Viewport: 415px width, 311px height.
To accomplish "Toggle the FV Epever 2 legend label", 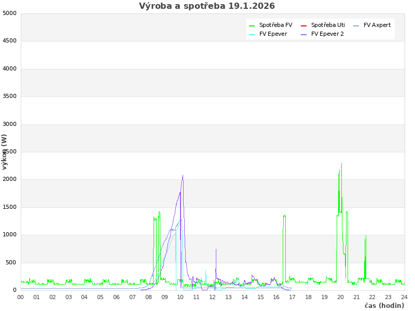I will point(327,34).
